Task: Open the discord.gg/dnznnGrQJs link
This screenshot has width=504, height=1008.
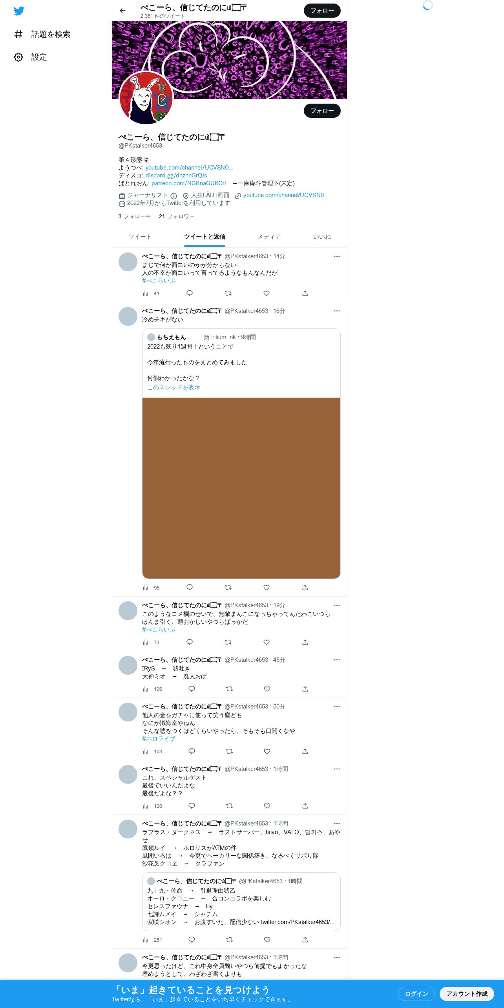Action: click(176, 175)
